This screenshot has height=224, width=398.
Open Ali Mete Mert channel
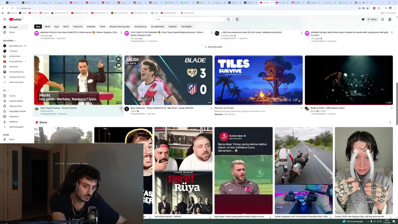tap(15, 56)
